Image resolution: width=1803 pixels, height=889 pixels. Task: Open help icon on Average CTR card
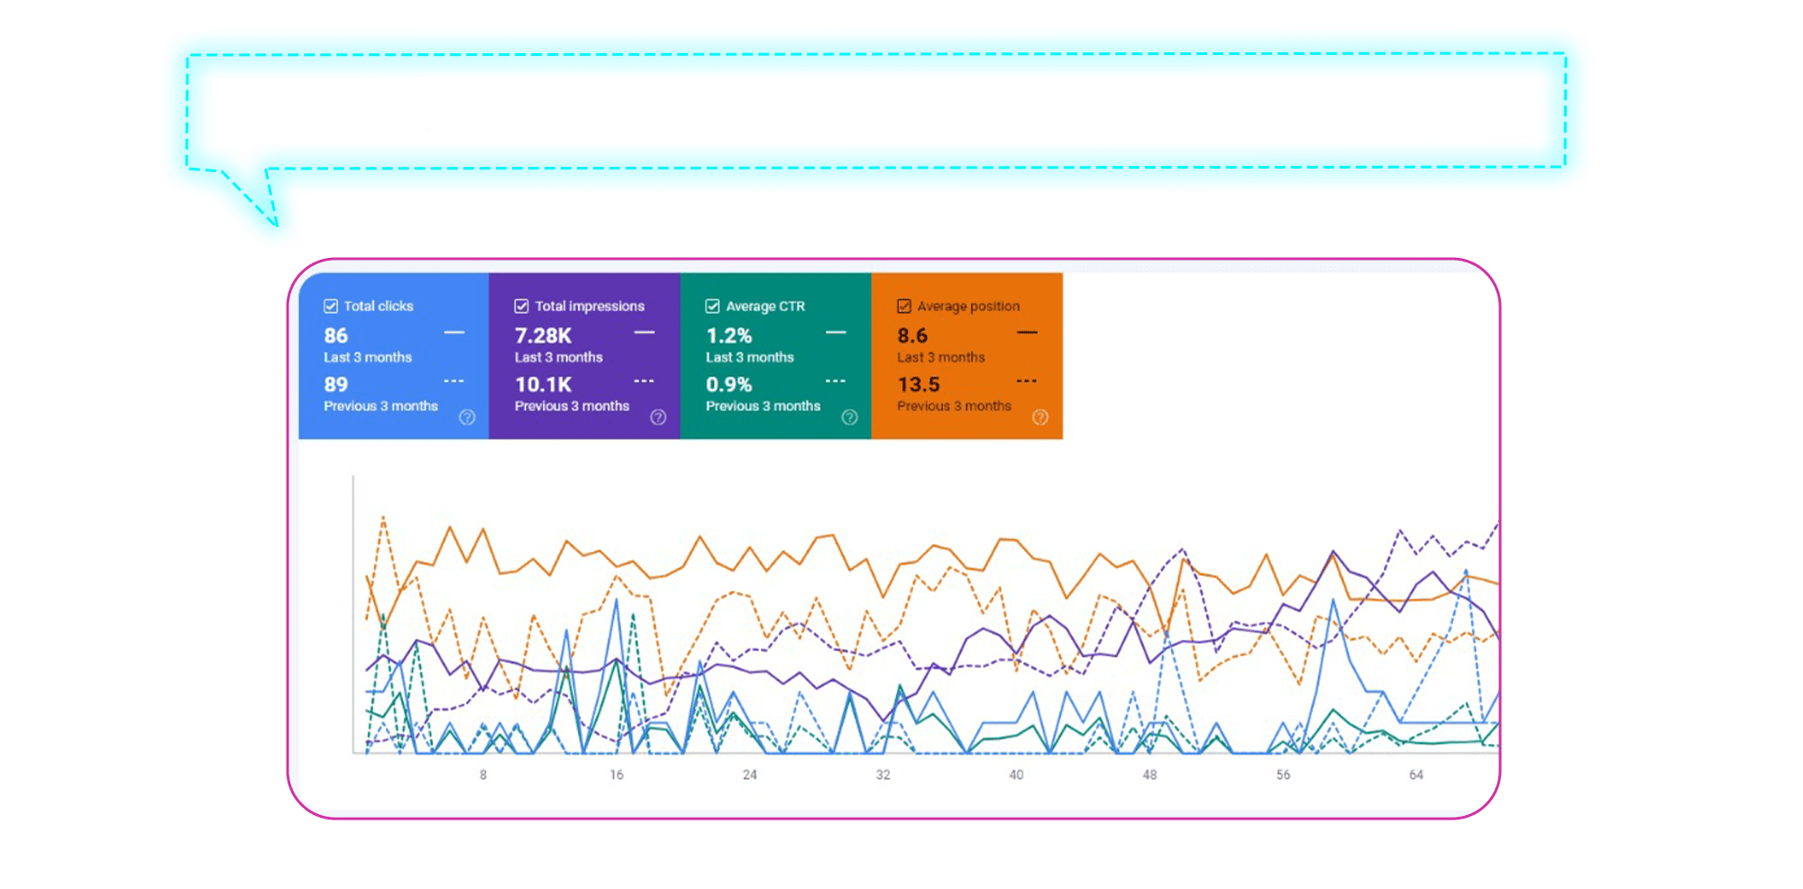[x=849, y=417]
